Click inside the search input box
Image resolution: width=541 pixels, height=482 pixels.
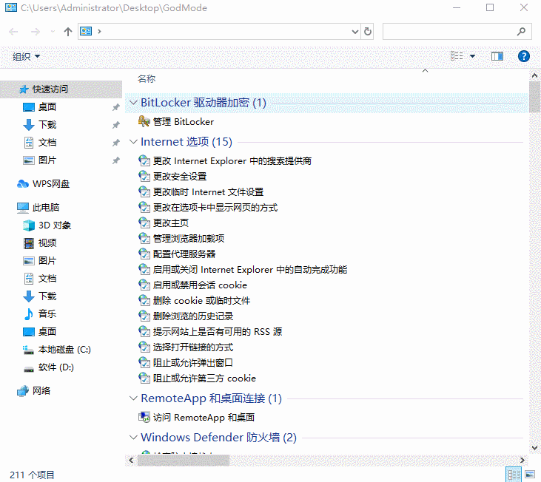pos(449,32)
